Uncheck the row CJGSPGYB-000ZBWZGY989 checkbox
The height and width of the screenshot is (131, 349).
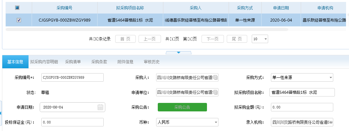19,20
